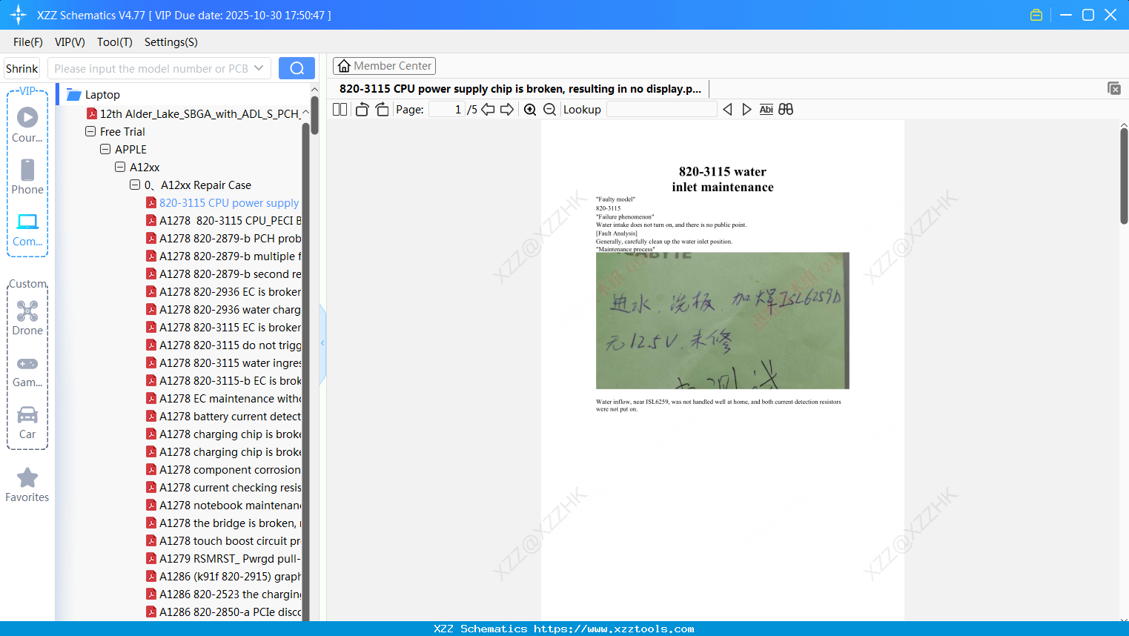Open the Course section in sidebar
The image size is (1129, 636).
point(27,125)
